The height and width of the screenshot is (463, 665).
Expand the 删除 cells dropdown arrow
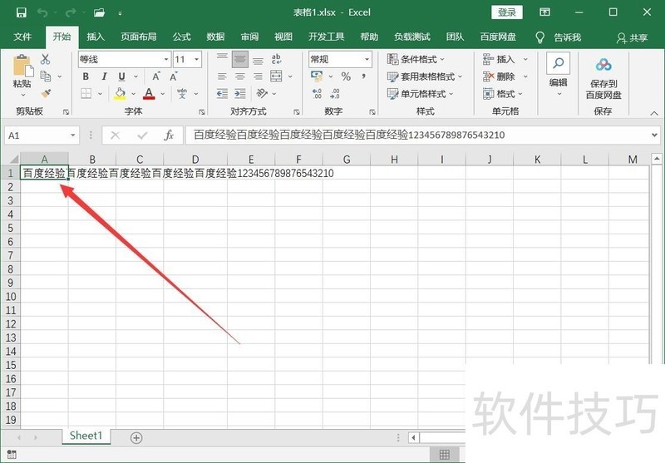point(525,76)
